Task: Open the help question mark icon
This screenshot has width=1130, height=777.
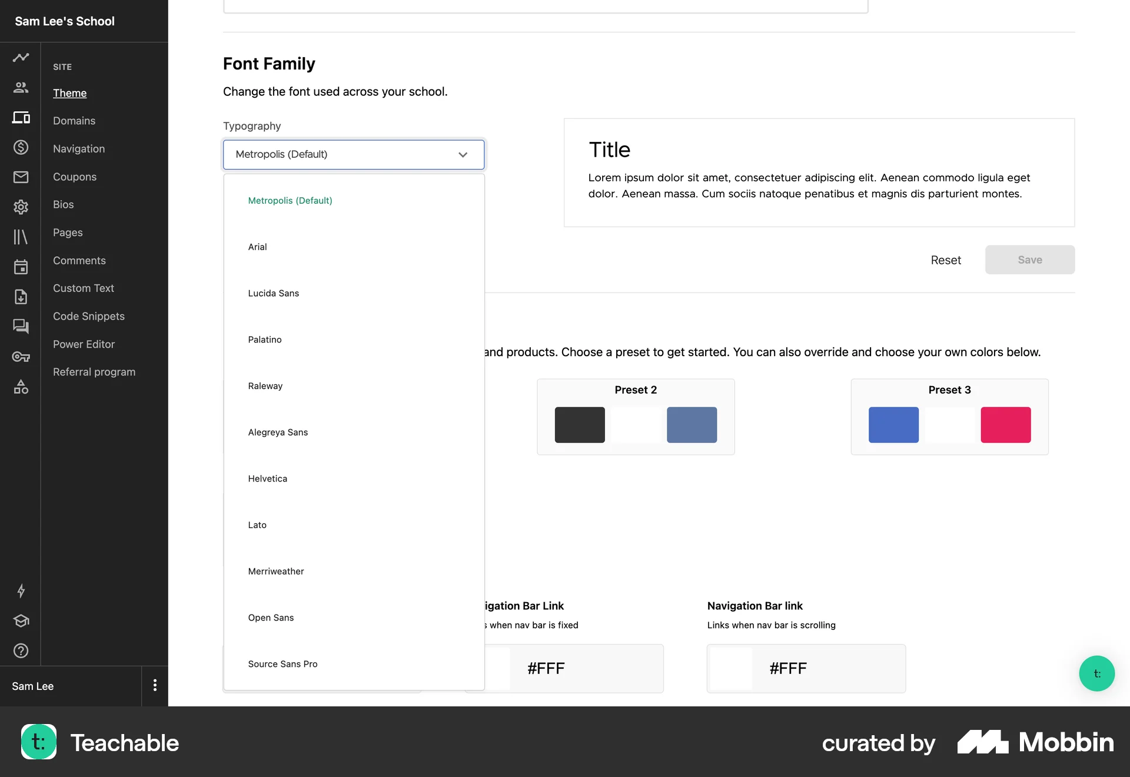Action: (x=21, y=651)
